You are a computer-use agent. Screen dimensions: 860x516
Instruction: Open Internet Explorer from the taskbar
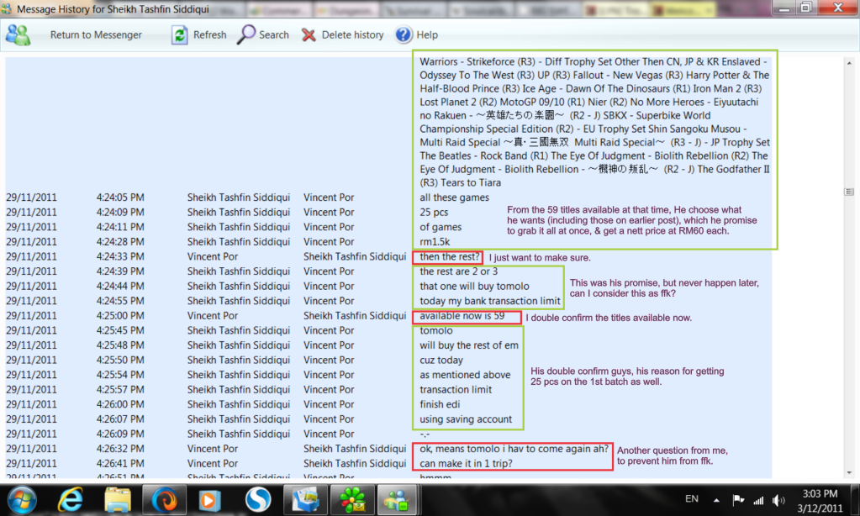(x=71, y=499)
